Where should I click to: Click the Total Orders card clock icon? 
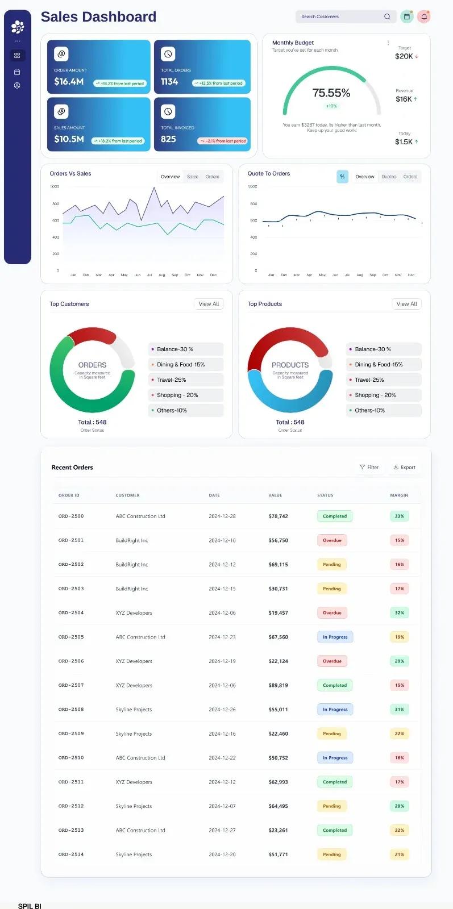168,54
